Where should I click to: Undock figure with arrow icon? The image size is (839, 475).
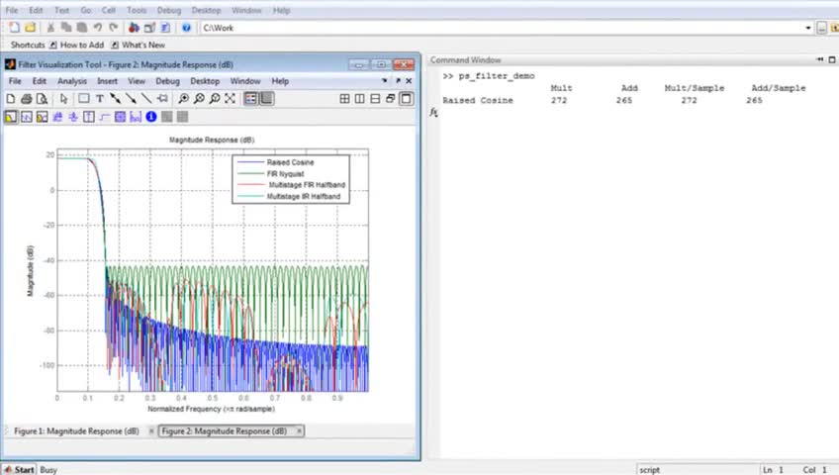398,81
